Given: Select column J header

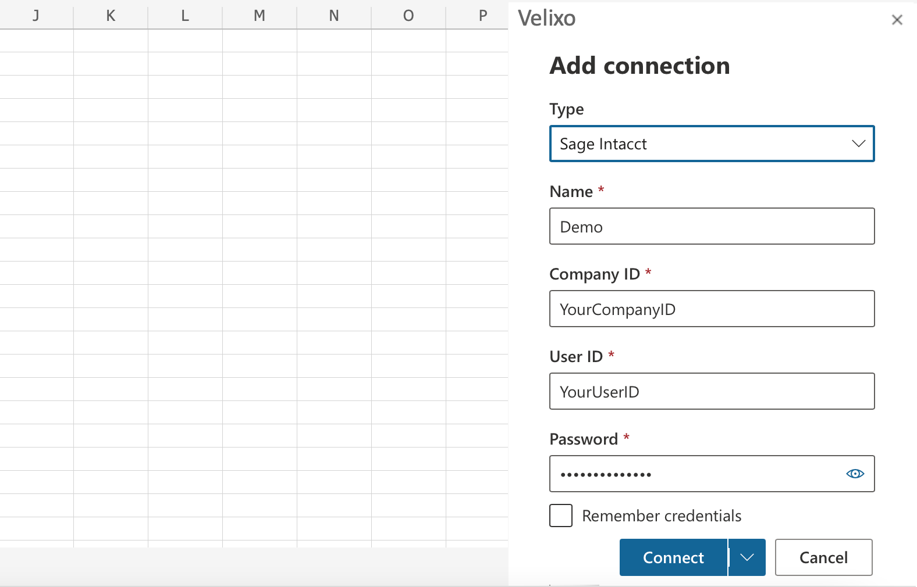Looking at the screenshot, I should (36, 15).
